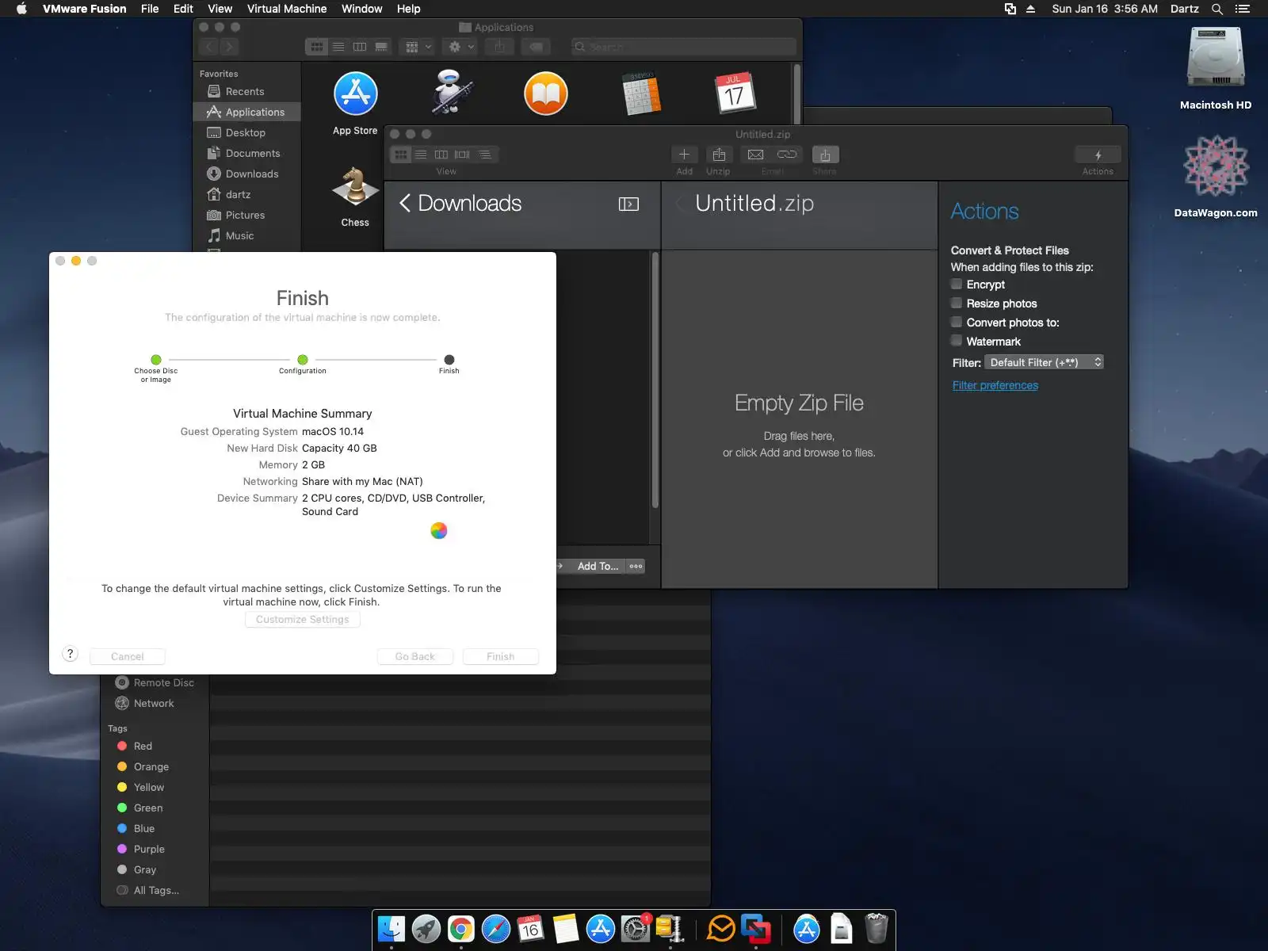1268x951 pixels.
Task: Click Go Back in the VMware dialog
Action: click(x=415, y=656)
